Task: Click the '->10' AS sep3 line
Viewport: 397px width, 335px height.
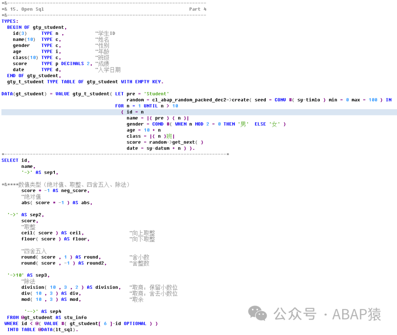Action: pos(28,275)
